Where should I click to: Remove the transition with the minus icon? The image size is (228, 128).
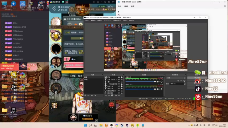click(181, 81)
